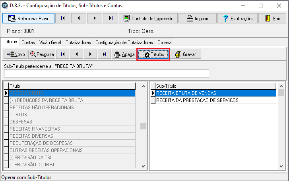289x181 pixels.
Task: Click the Gravar save button
Action: click(x=185, y=54)
